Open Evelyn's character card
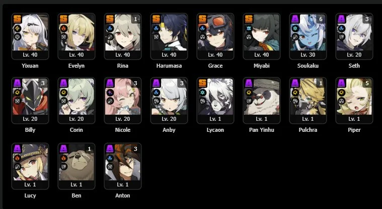382x209 pixels. pos(77,37)
